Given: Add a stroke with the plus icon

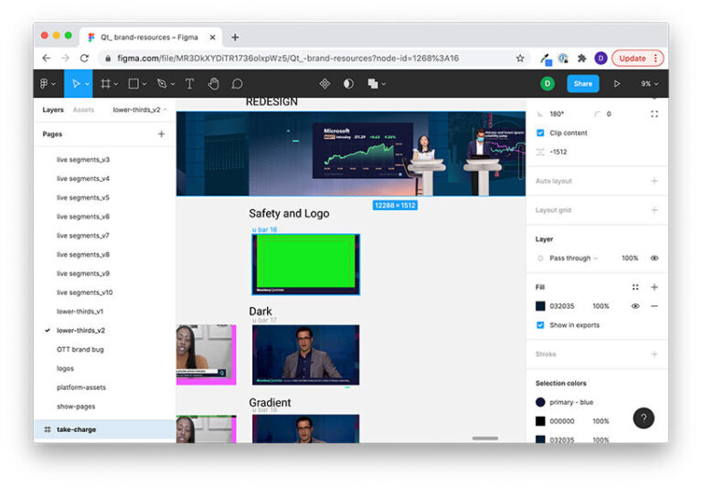Looking at the screenshot, I should [654, 354].
